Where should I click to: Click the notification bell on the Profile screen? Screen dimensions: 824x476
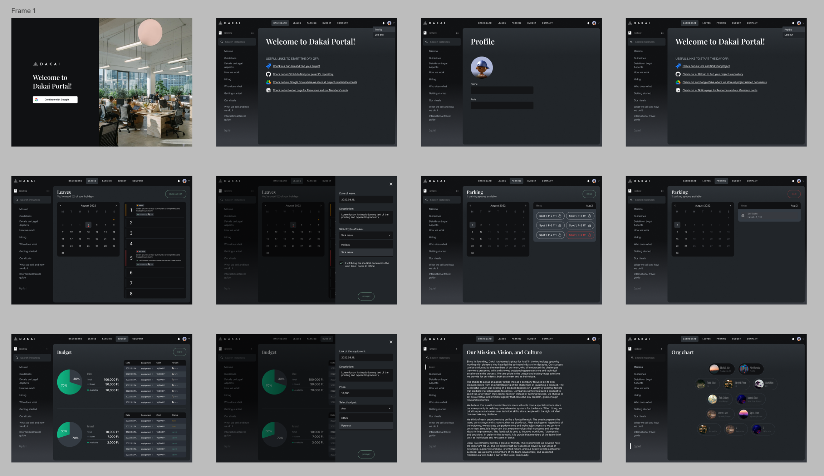pos(588,23)
